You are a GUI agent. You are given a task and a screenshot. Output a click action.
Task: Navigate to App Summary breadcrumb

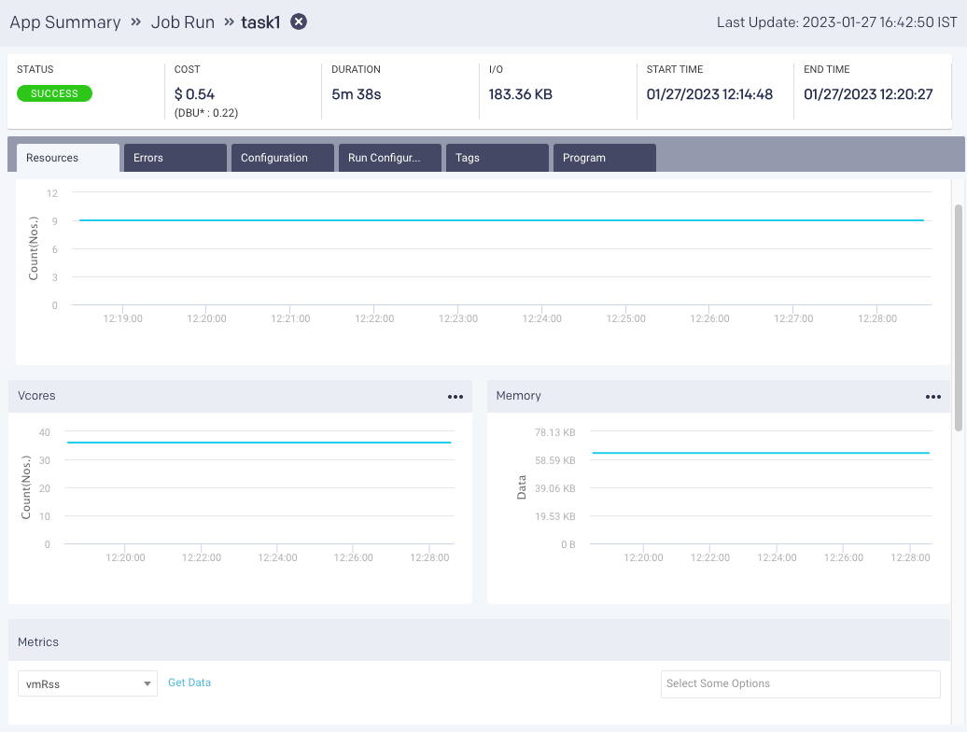pyautogui.click(x=65, y=22)
